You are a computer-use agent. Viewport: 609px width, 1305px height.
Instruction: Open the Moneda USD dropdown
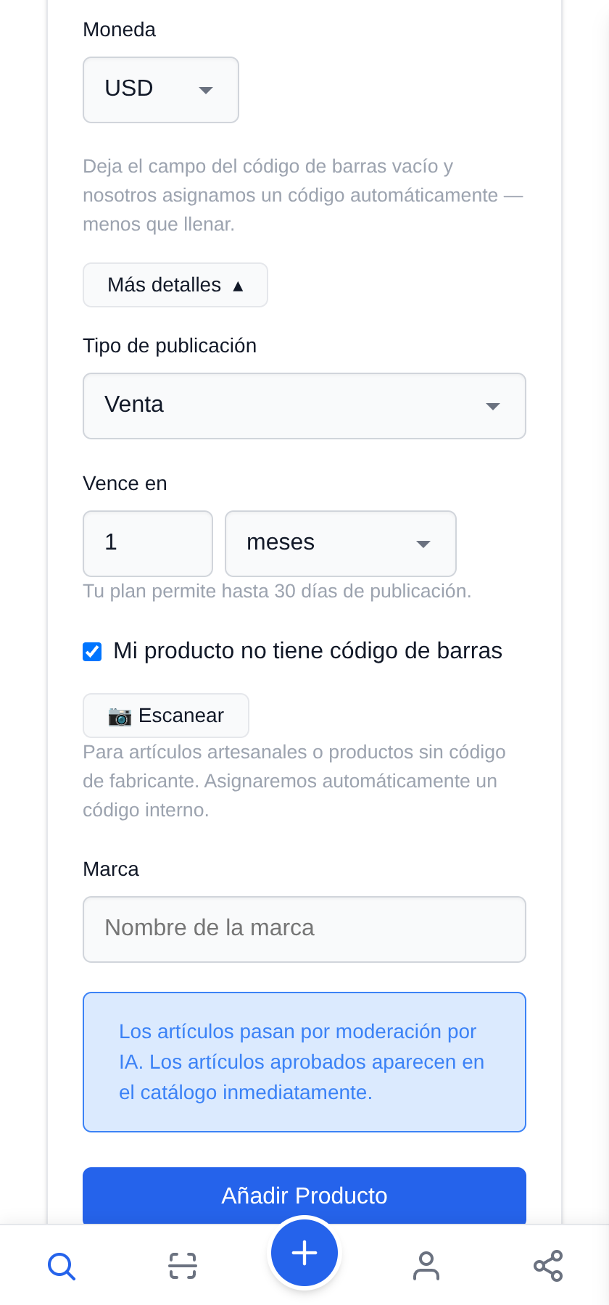pos(161,90)
